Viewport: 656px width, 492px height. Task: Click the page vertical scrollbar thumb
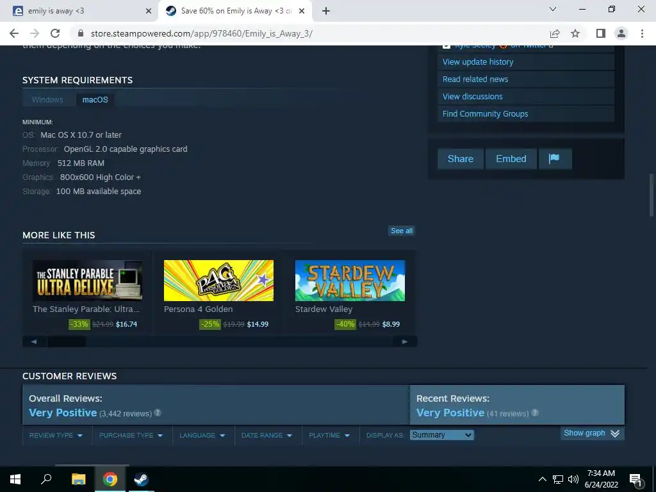point(651,195)
